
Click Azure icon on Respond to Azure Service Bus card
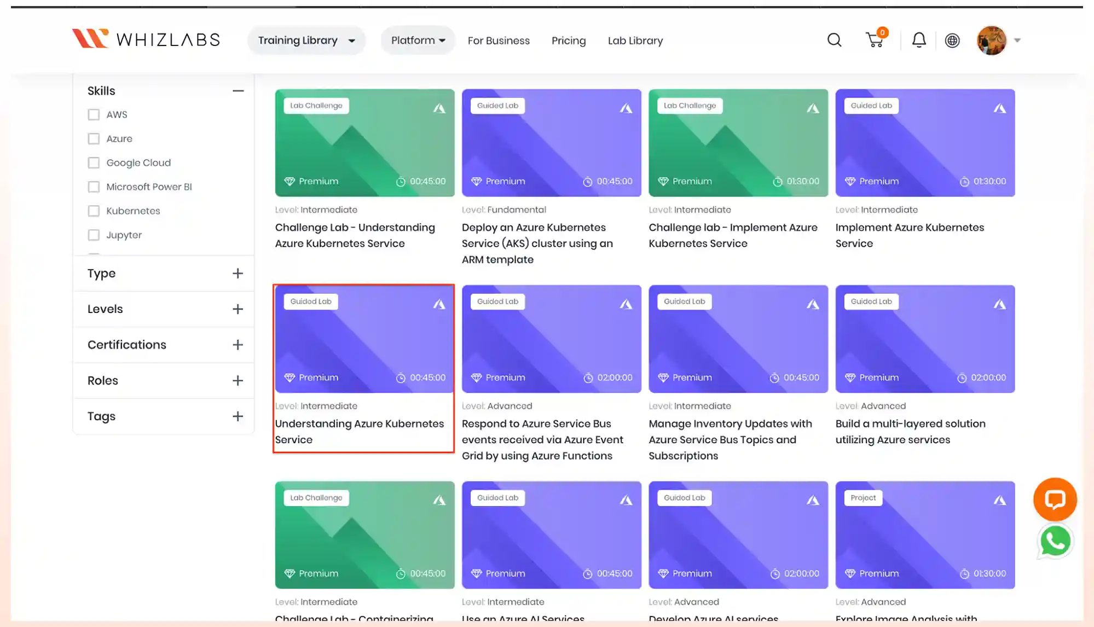click(626, 304)
